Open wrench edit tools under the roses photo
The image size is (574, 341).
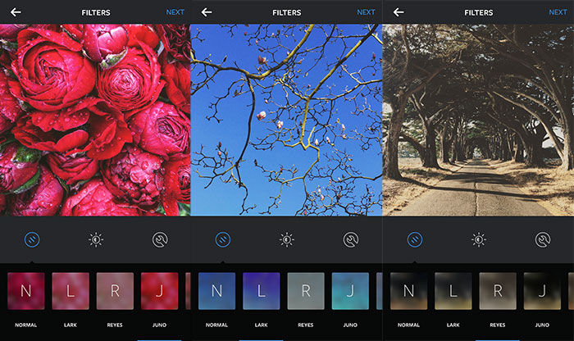[160, 240]
